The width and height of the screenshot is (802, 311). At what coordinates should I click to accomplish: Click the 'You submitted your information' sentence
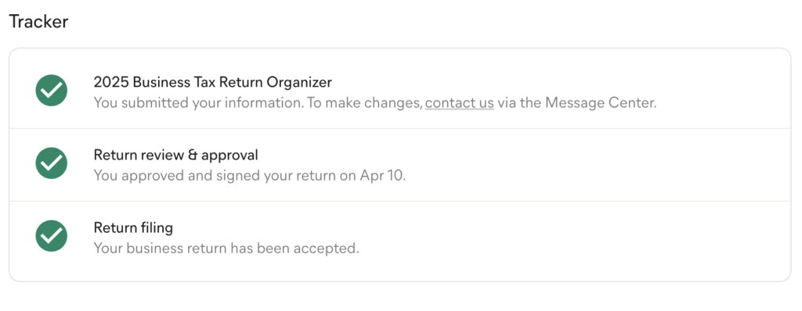(x=199, y=103)
